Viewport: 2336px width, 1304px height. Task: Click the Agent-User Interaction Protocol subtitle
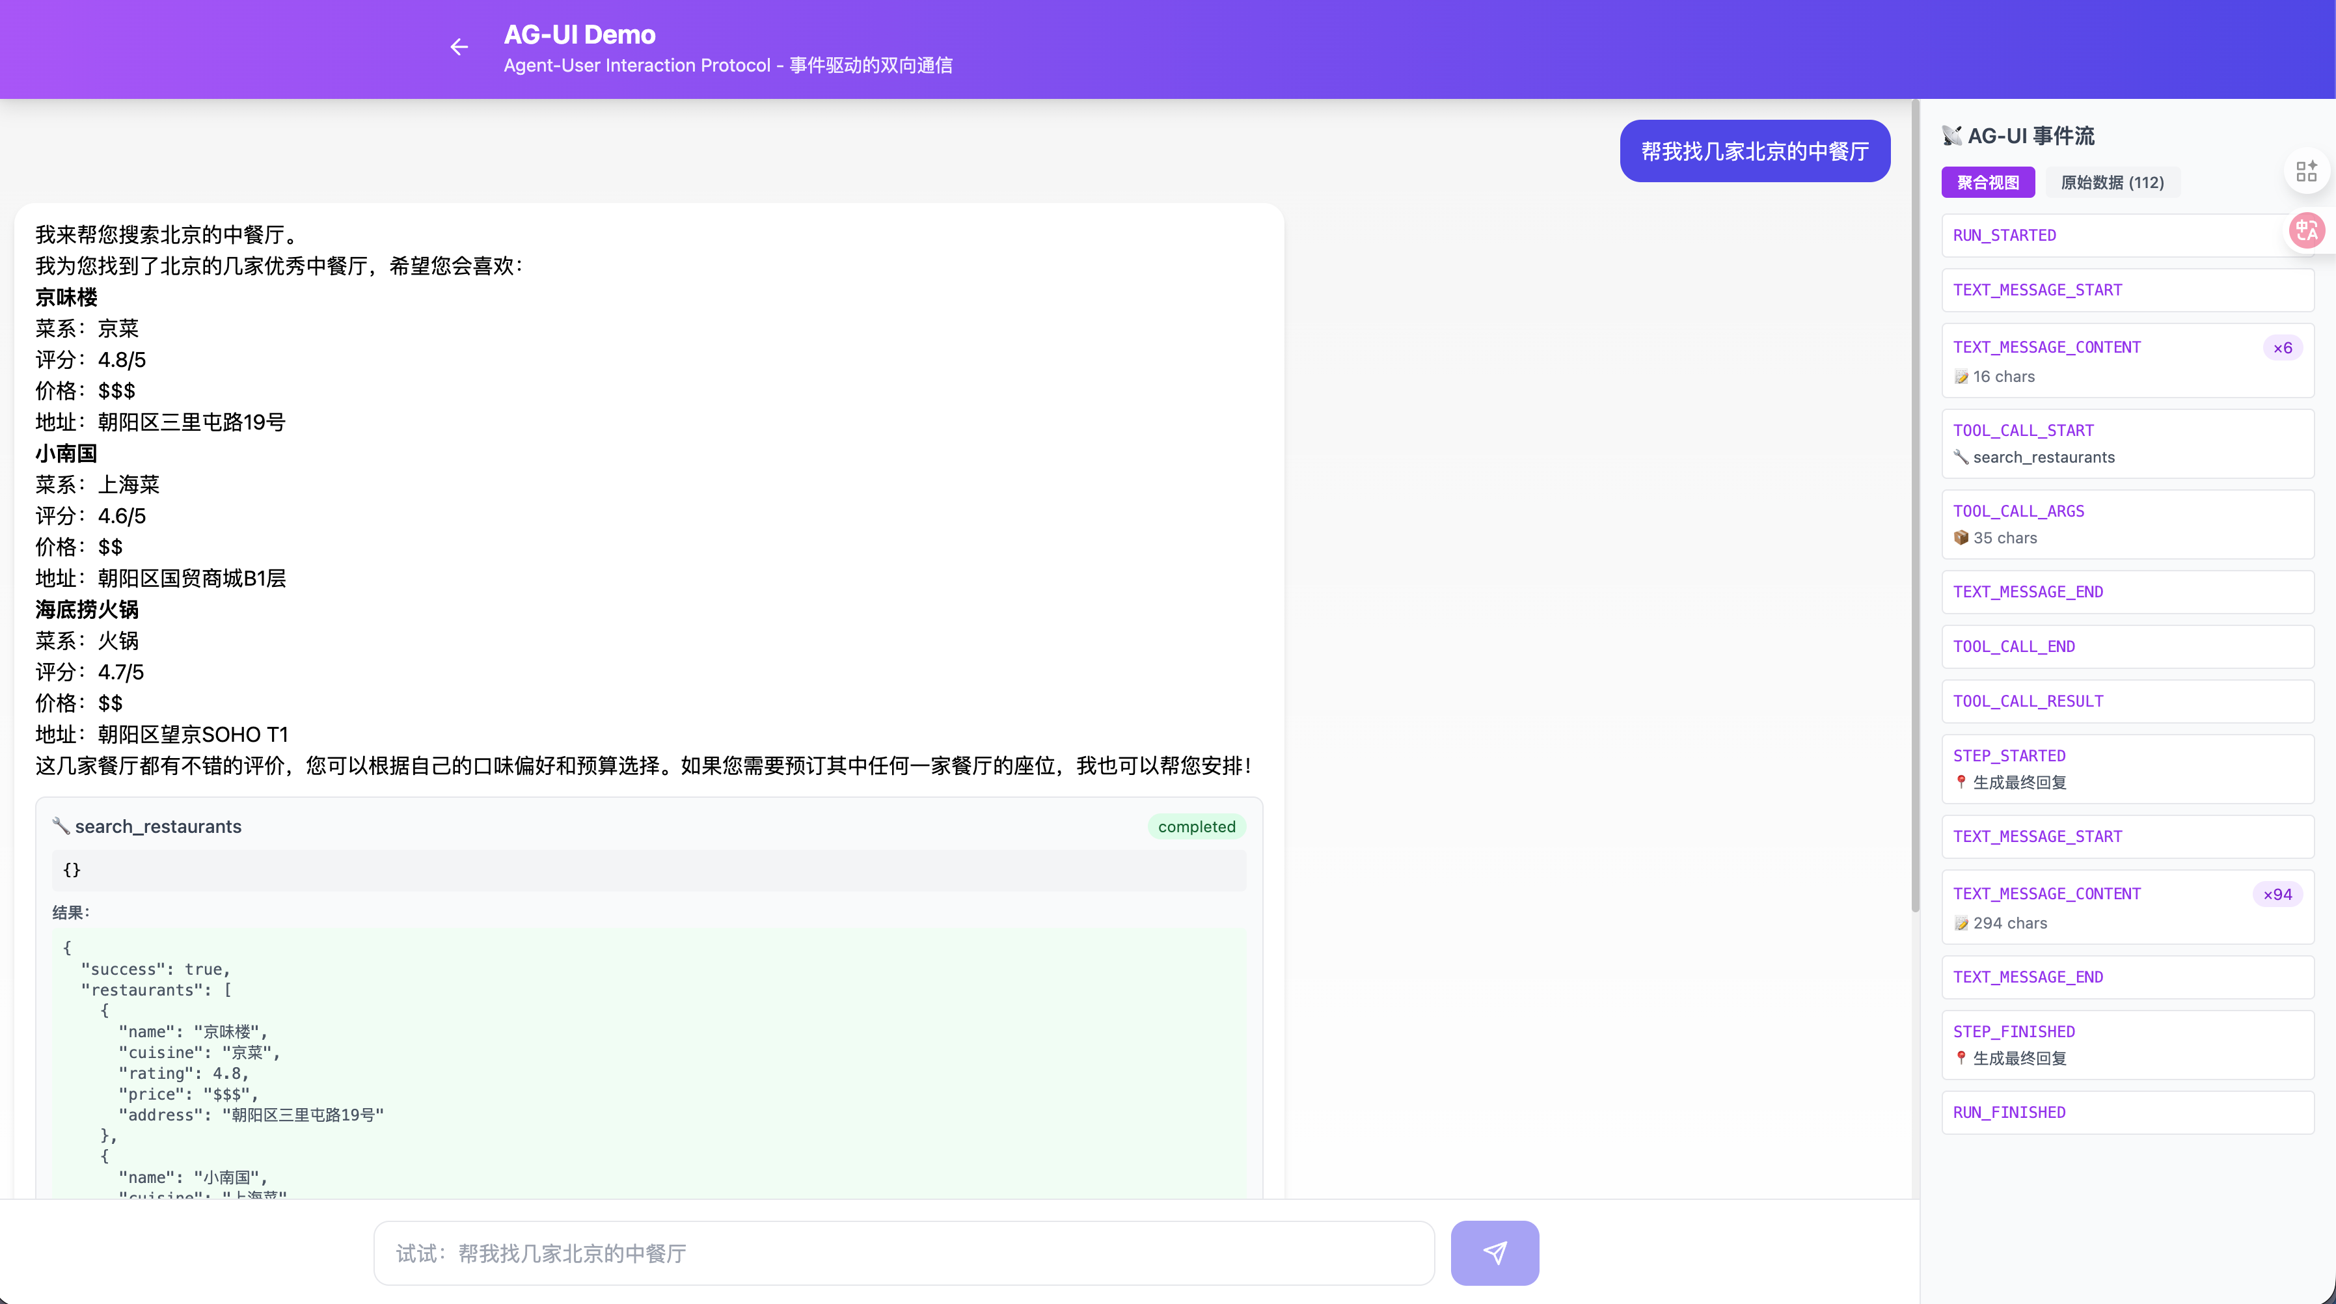[x=728, y=65]
